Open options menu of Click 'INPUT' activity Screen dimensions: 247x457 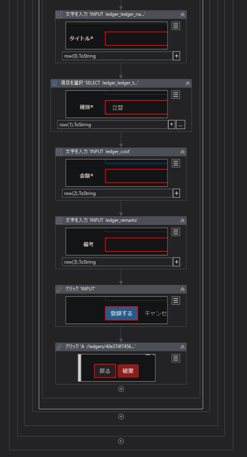(176, 300)
